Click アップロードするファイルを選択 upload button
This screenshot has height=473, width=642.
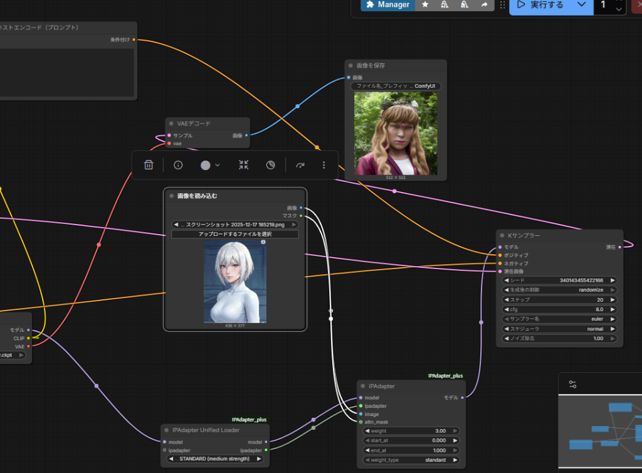click(235, 234)
